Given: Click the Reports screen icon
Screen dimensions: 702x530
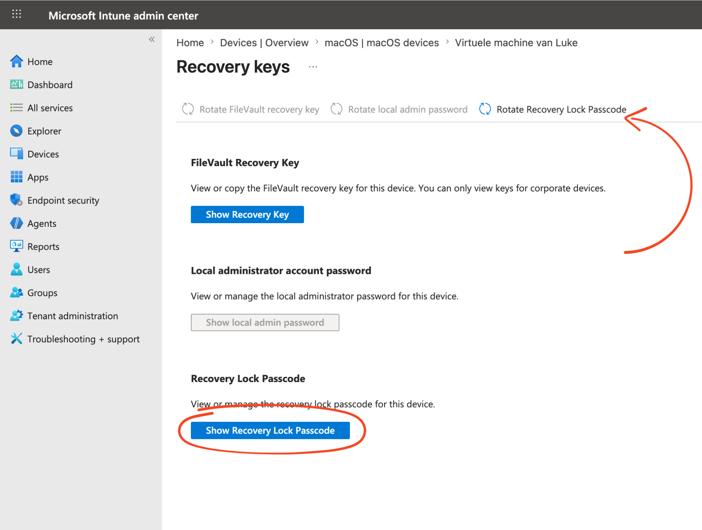Looking at the screenshot, I should pos(16,246).
